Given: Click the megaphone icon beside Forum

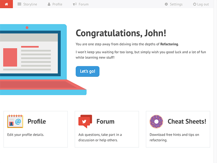Looking at the screenshot, I should click(75, 4).
